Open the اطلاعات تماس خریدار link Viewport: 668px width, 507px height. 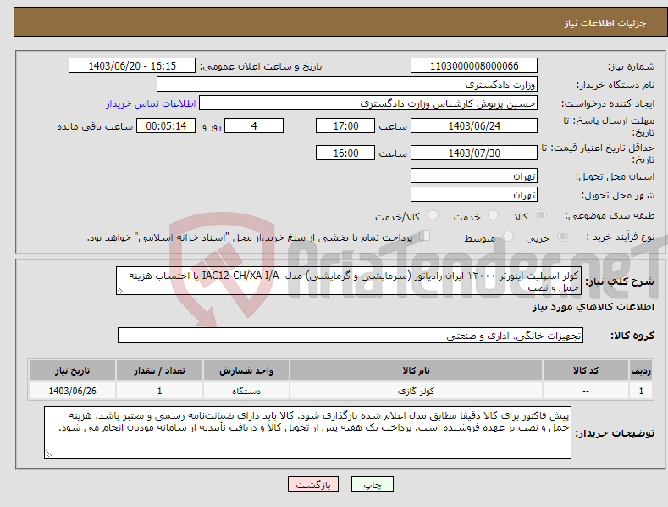coord(151,103)
